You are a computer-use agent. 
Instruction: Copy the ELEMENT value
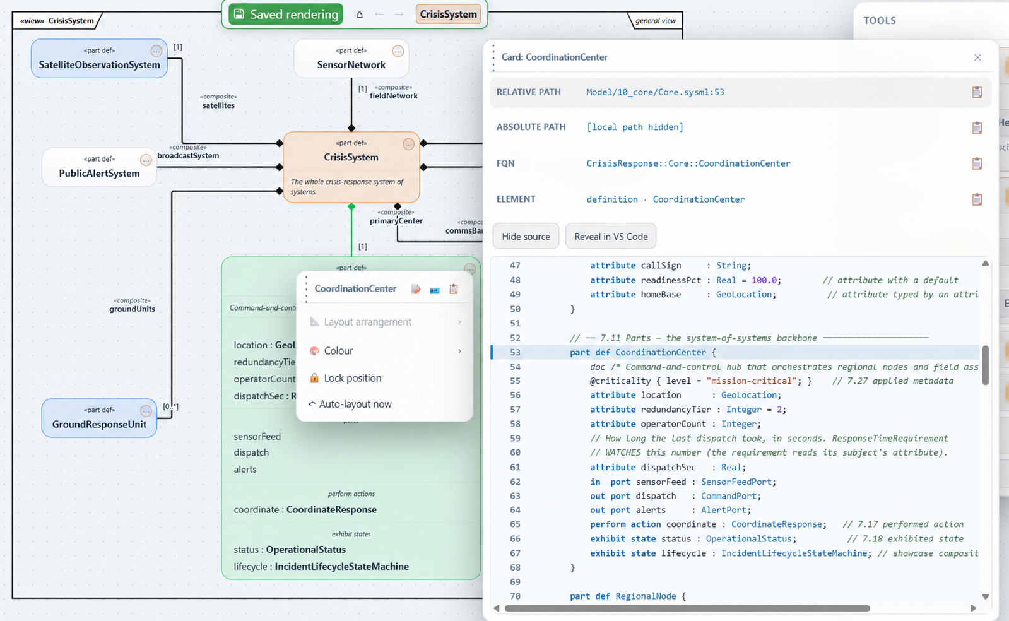tap(977, 199)
